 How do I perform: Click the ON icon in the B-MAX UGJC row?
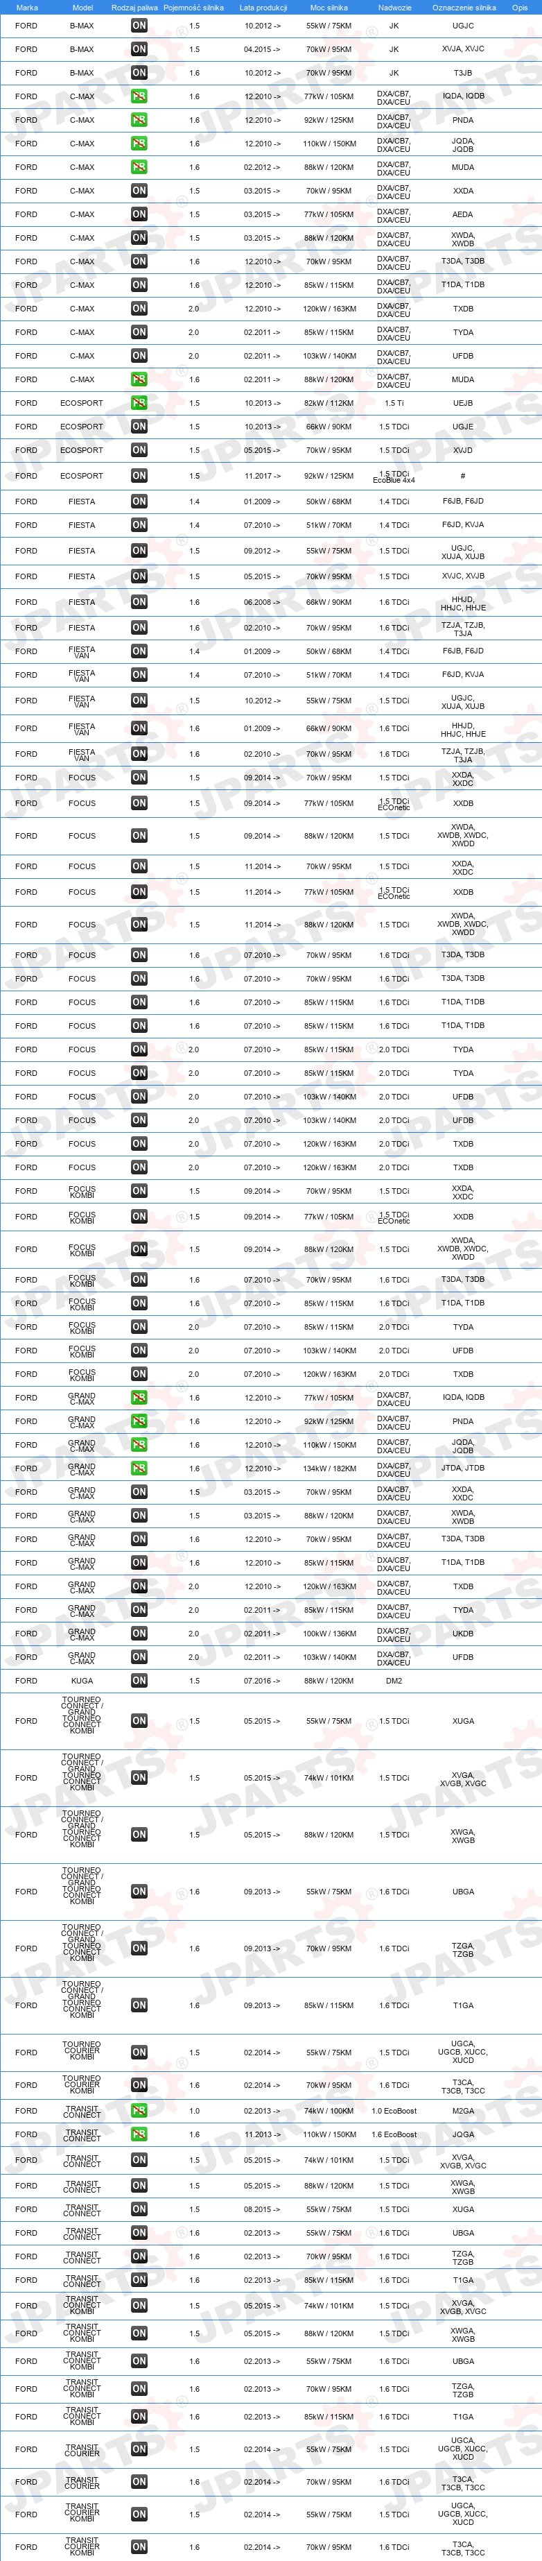point(139,26)
